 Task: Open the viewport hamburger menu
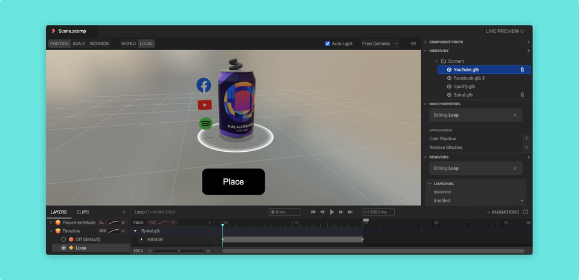tap(413, 44)
